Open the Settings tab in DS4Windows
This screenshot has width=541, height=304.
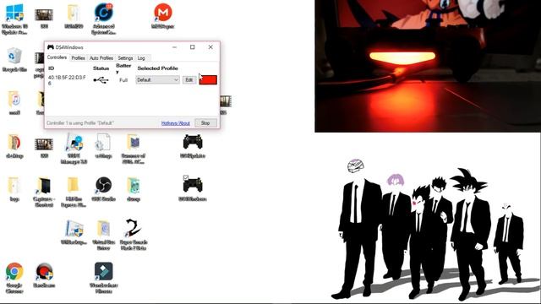(x=125, y=58)
